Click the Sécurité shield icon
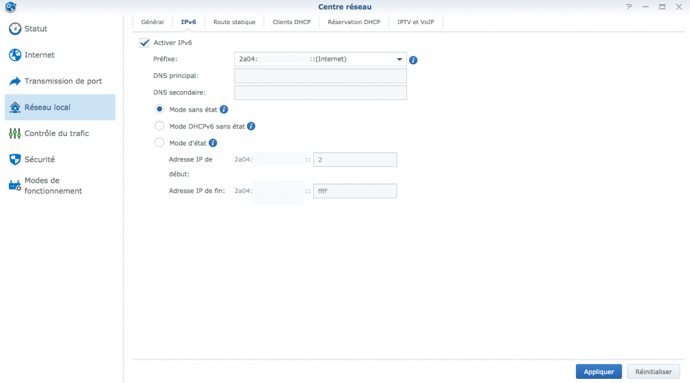 click(x=15, y=159)
